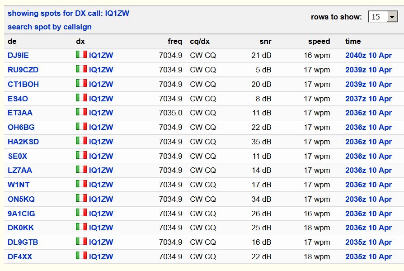Click the snr column header
This screenshot has height=271, width=404.
(x=265, y=41)
